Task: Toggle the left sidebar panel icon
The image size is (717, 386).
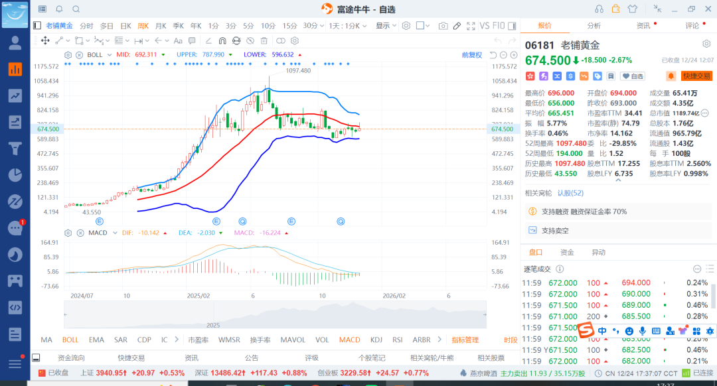Action: [37, 26]
